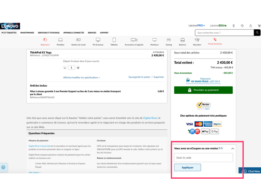Click the Mastercard payment logo
The image size is (261, 196).
coord(199,124)
